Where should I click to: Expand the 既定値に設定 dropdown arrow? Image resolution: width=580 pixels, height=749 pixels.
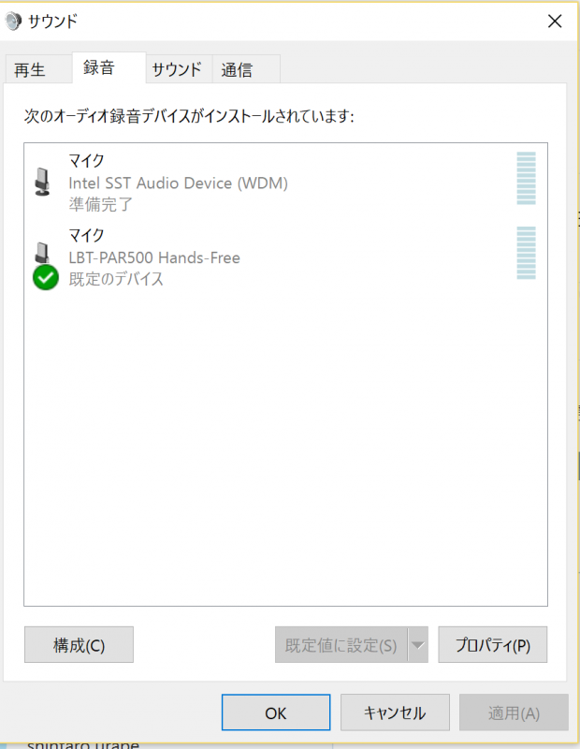coord(418,645)
